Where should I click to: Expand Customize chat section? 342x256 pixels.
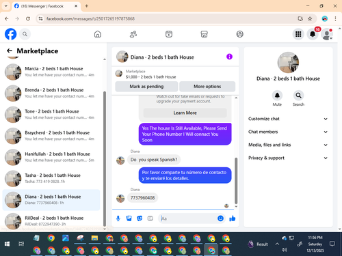[x=288, y=119]
